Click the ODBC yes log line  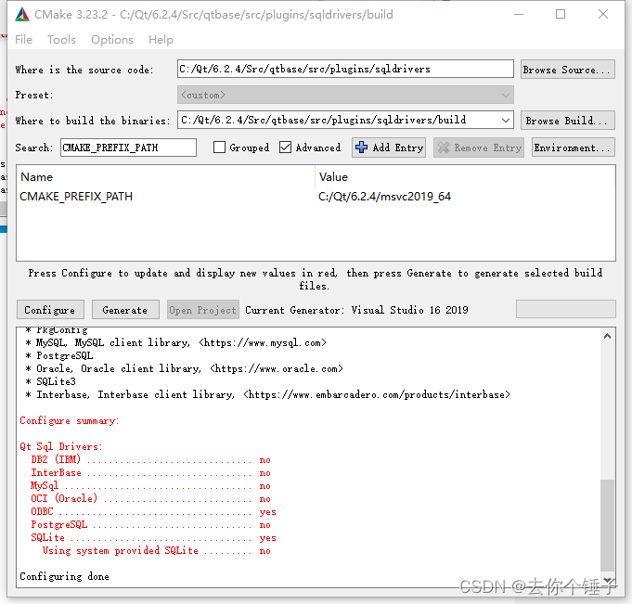pos(153,512)
